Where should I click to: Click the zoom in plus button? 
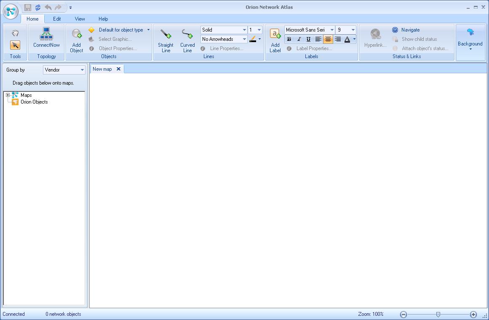[x=473, y=315]
